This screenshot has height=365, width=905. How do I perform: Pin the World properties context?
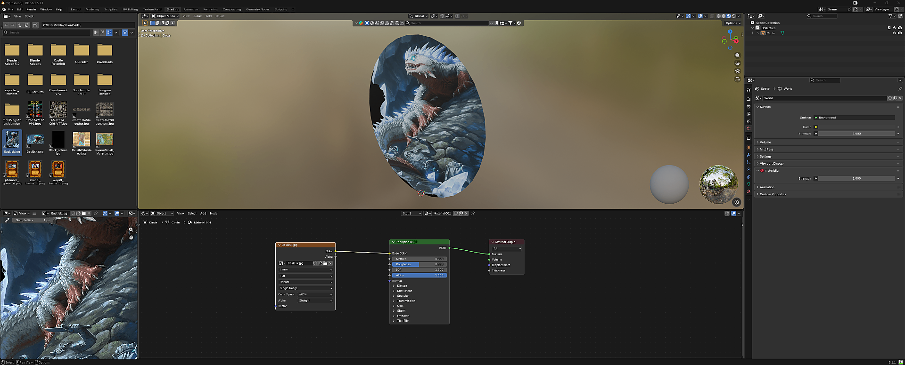click(900, 88)
